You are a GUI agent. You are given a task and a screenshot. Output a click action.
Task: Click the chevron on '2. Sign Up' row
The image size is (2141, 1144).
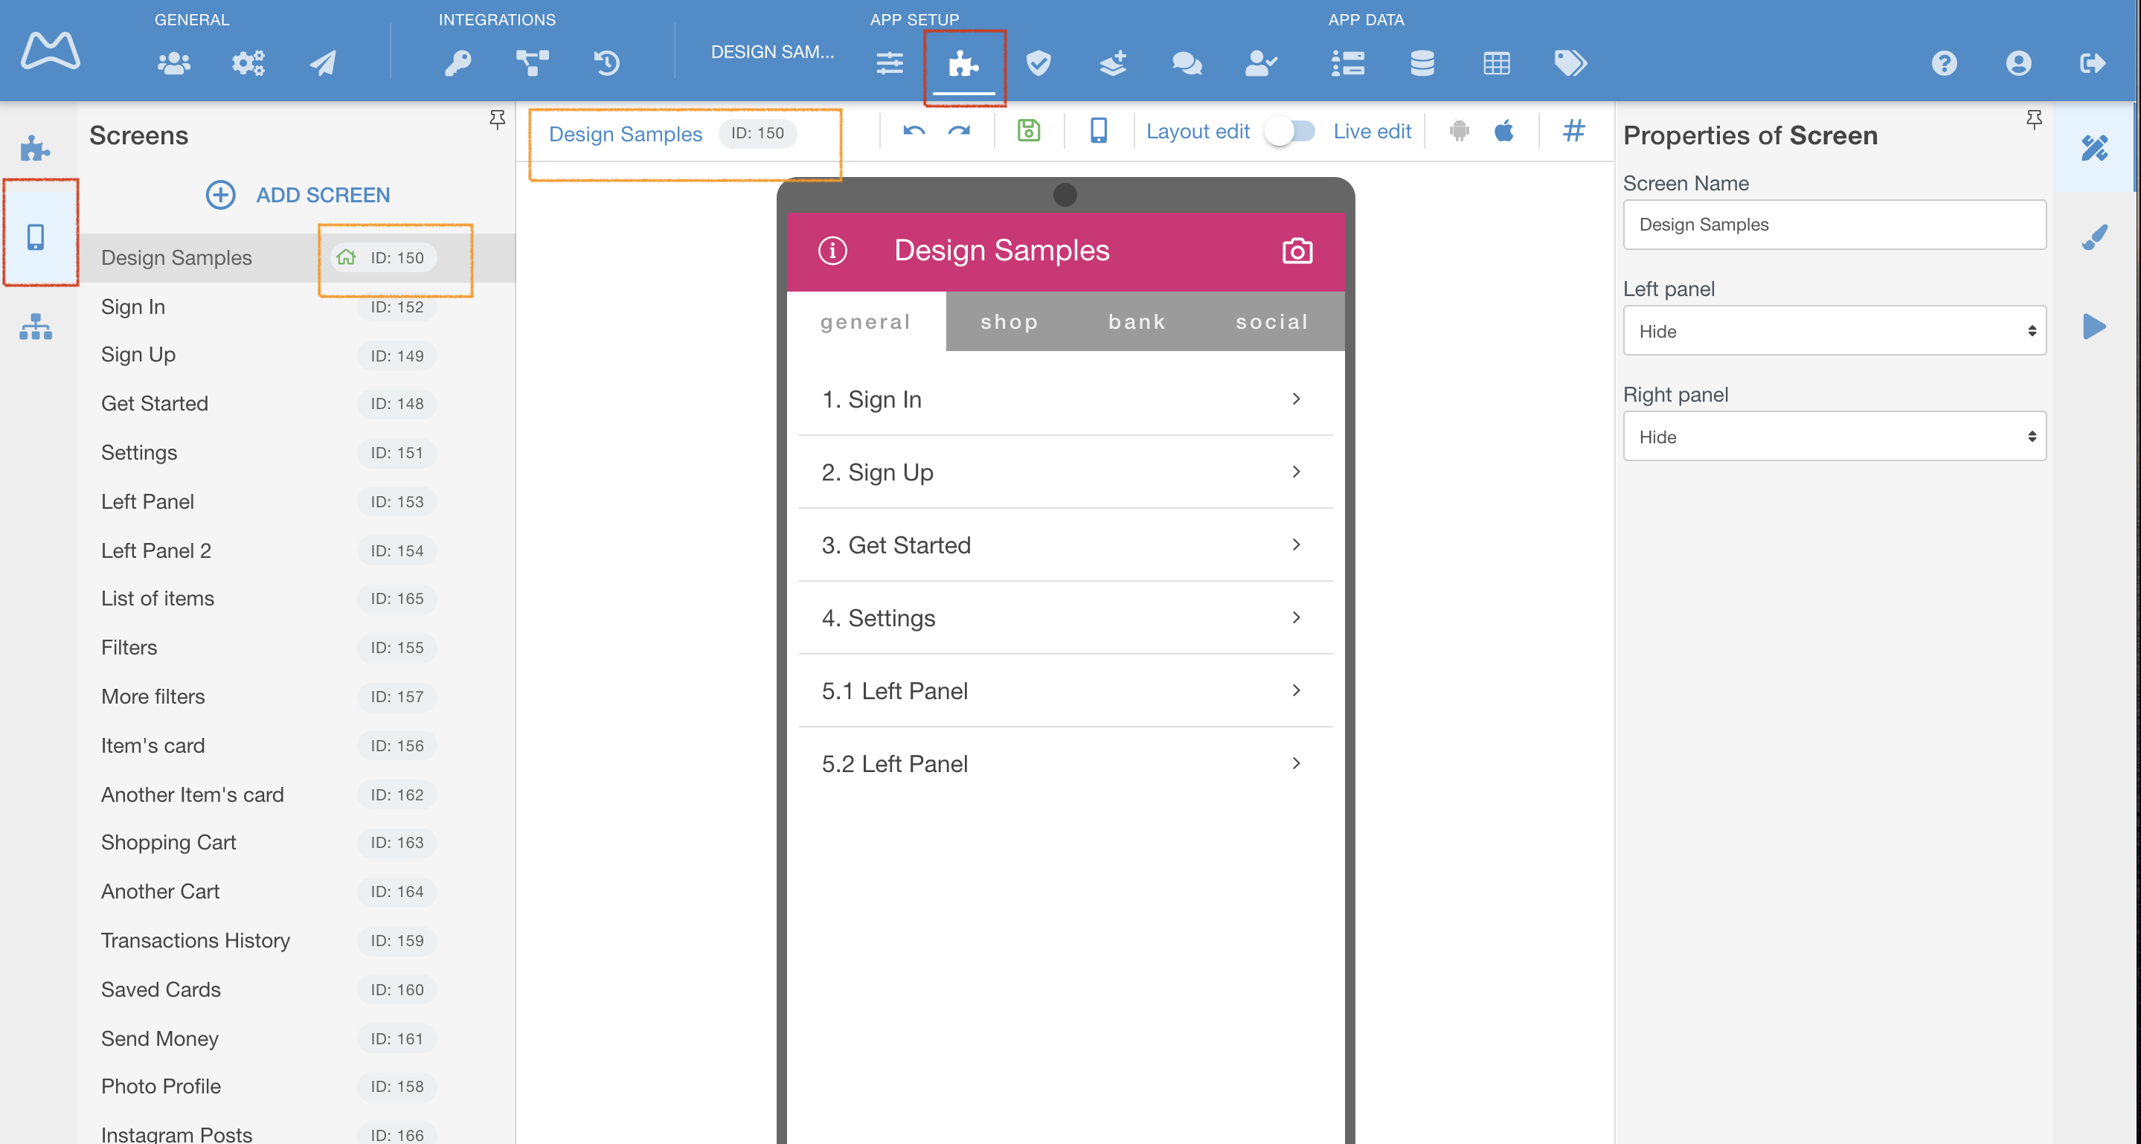tap(1297, 472)
